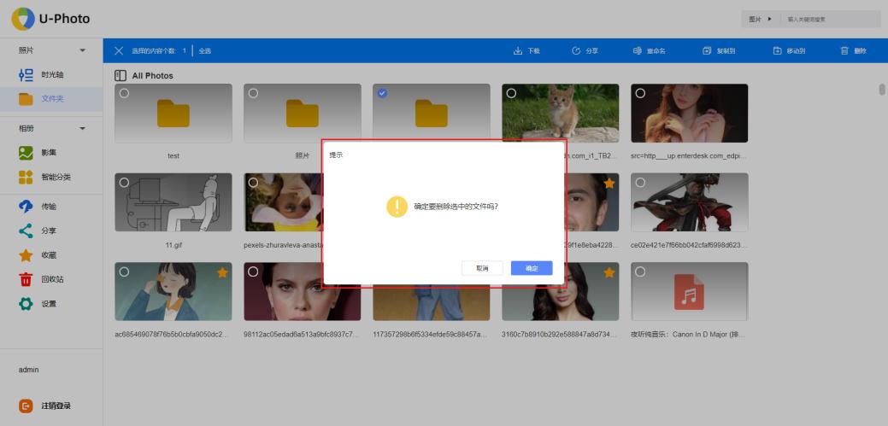Open the 时光轴 timeline icon in sidebar
Image resolution: width=888 pixels, height=426 pixels.
[x=26, y=75]
